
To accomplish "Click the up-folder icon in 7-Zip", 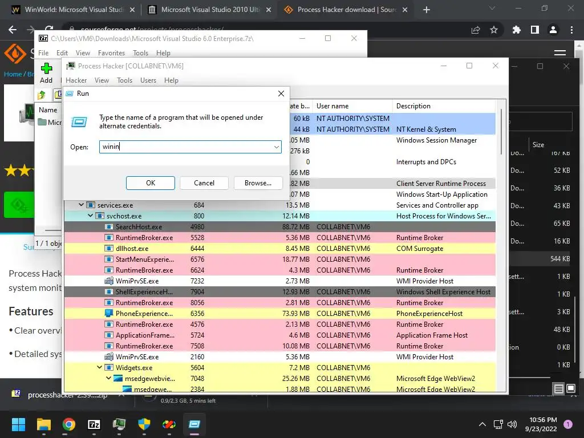I will pyautogui.click(x=42, y=95).
